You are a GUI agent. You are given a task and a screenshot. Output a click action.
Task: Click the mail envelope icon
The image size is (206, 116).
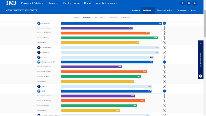pyautogui.click(x=189, y=3)
